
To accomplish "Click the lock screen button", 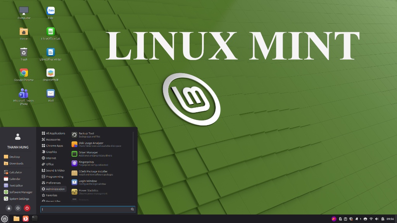I will click(9, 208).
